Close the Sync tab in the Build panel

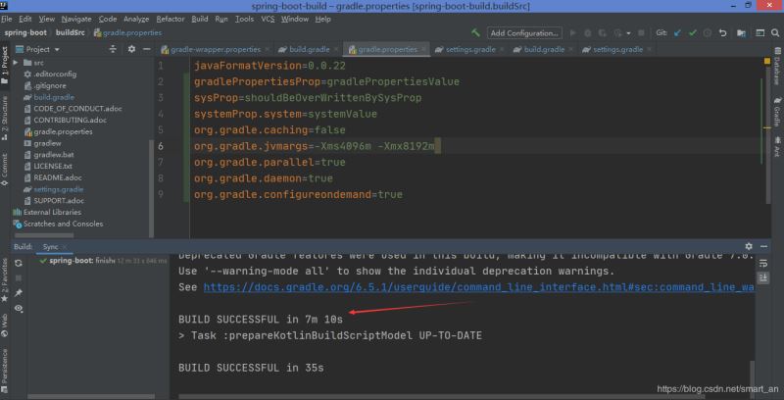click(x=65, y=246)
